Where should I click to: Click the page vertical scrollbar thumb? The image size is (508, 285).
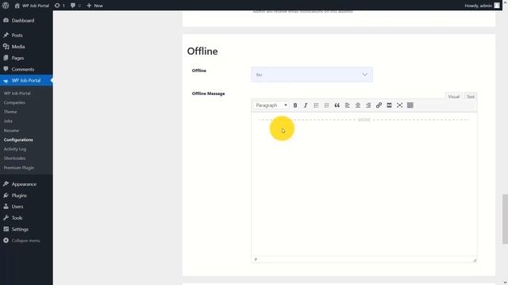click(x=505, y=219)
